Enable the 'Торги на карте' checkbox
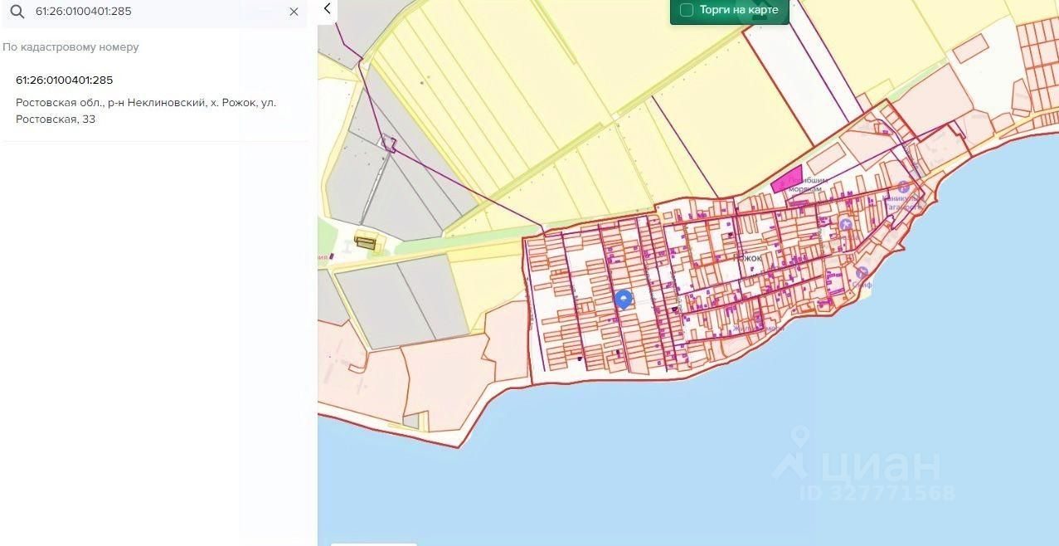1059x546 pixels. point(687,10)
